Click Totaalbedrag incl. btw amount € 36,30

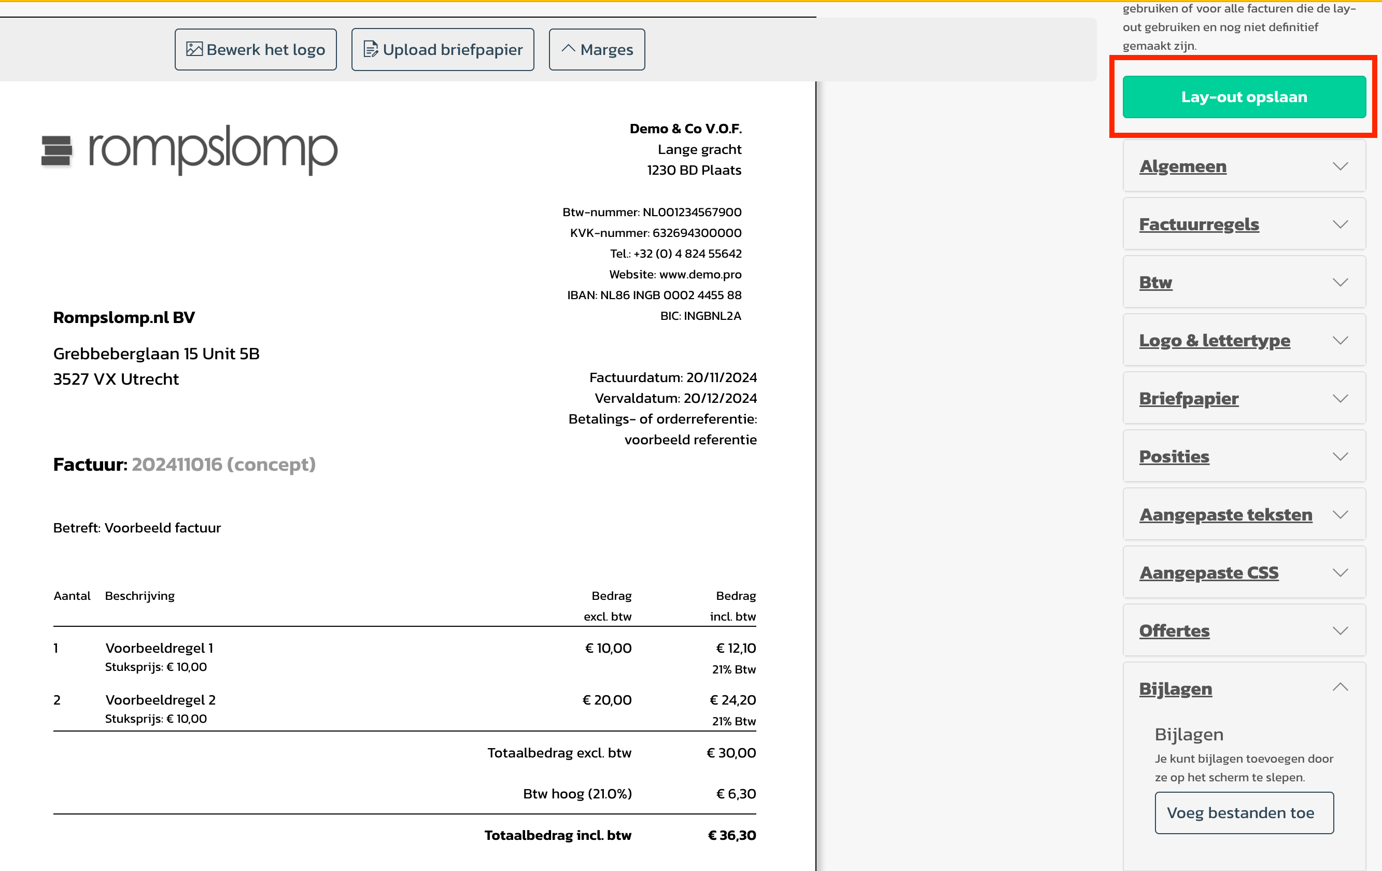tap(732, 835)
